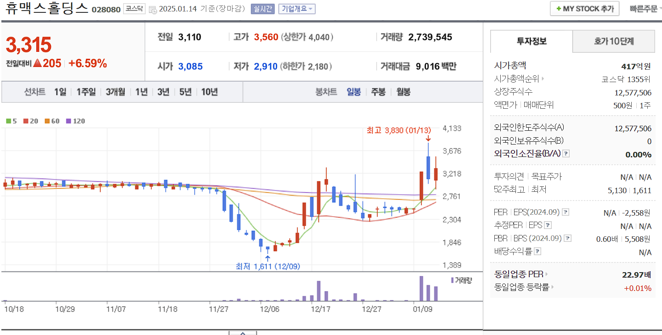Open the PER EPS(2024.09) help icon
662x335 pixels.
tap(564, 212)
